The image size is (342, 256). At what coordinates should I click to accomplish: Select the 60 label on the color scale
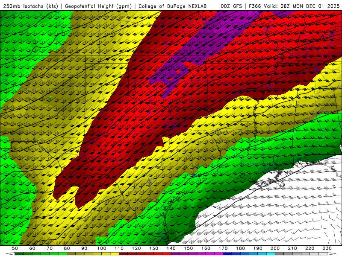[32, 248]
